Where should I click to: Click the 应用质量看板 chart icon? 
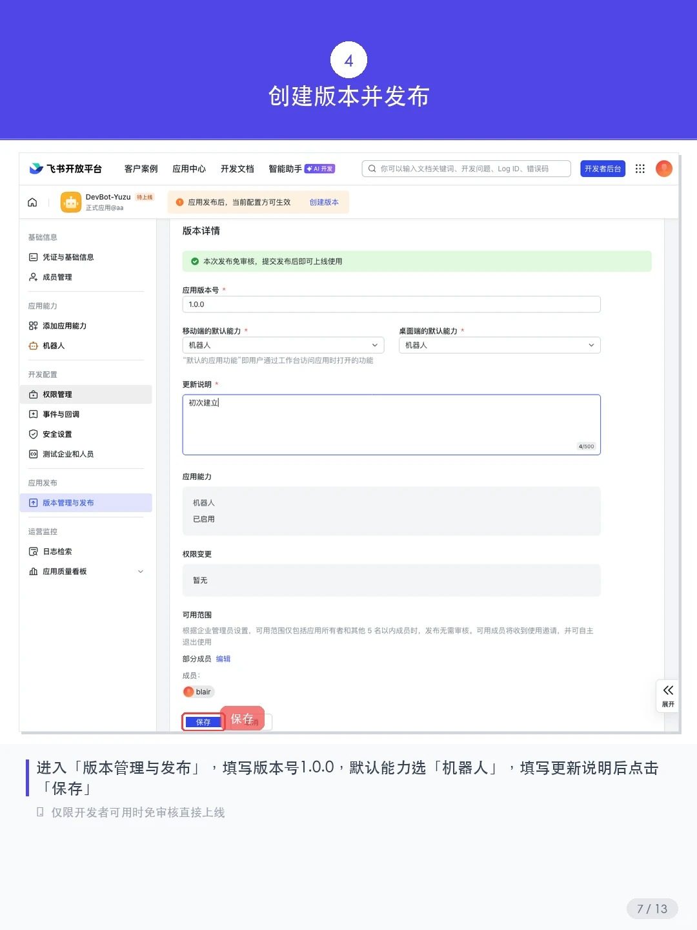pyautogui.click(x=33, y=572)
